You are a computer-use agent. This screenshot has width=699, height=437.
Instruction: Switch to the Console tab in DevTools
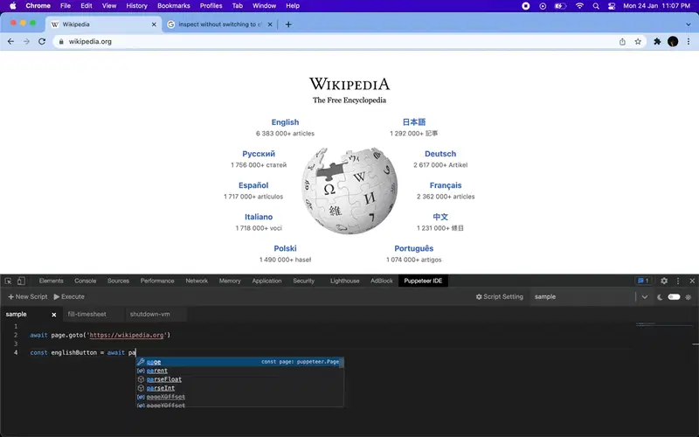coord(85,281)
